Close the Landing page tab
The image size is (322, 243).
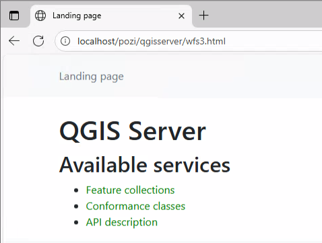click(x=181, y=16)
